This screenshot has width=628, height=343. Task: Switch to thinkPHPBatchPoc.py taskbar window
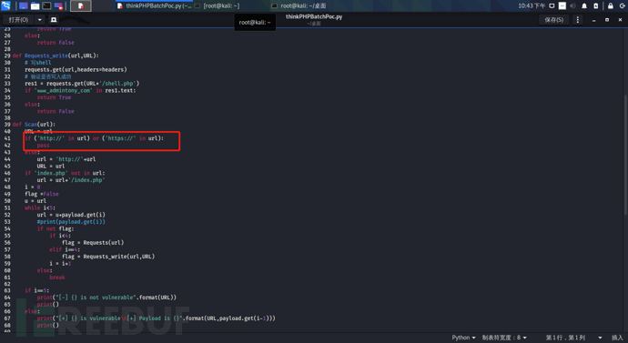click(154, 6)
